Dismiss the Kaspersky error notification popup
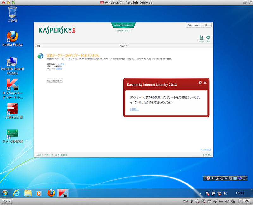Screen dimensions: 253x205 (205, 83)
